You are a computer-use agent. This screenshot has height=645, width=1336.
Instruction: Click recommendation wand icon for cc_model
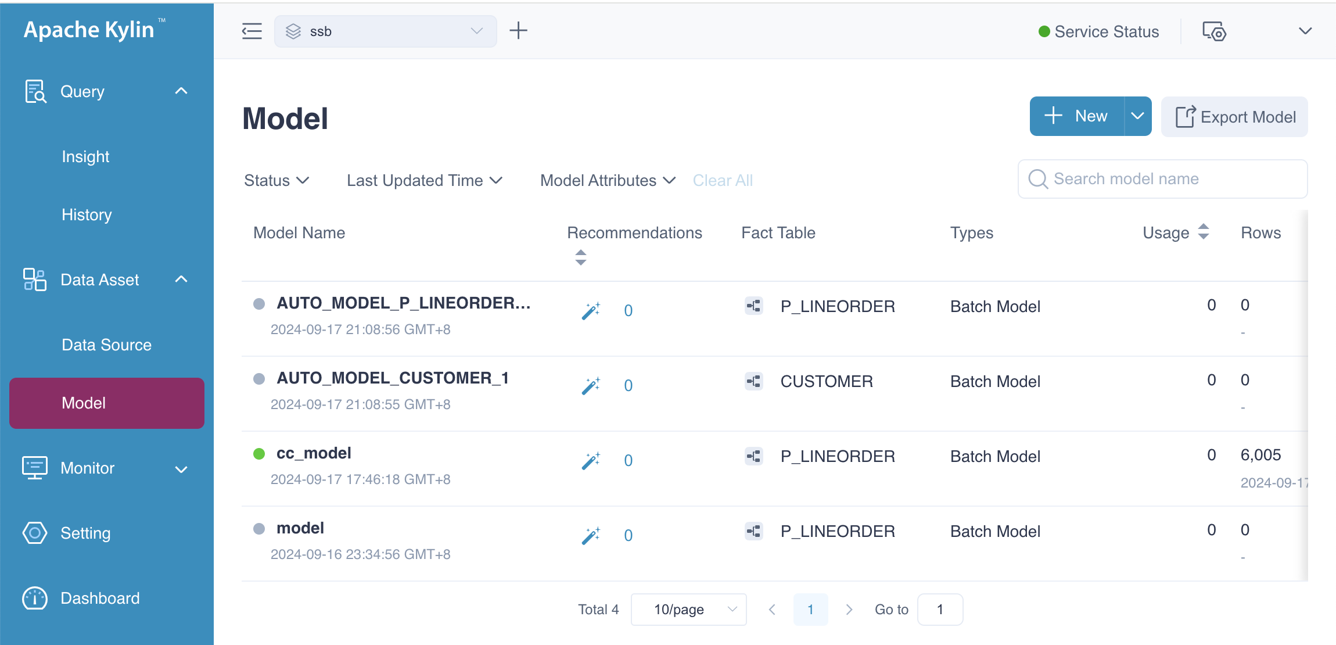591,461
